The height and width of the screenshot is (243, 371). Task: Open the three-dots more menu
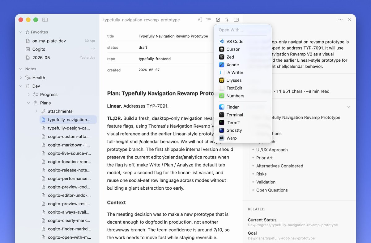340,20
